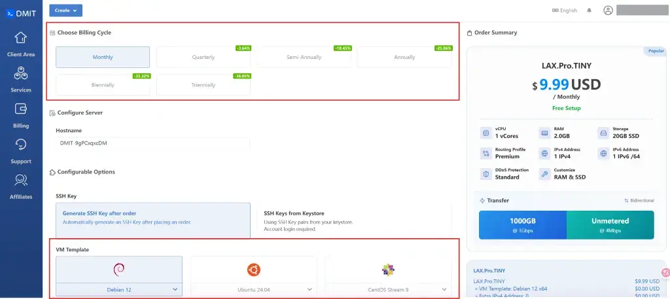Viewport: 670px width, 299px height.
Task: Open user account avatar icon
Action: coord(608,10)
